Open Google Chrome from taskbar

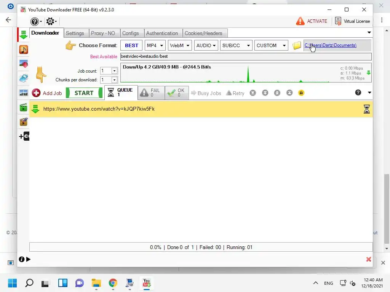(x=113, y=283)
